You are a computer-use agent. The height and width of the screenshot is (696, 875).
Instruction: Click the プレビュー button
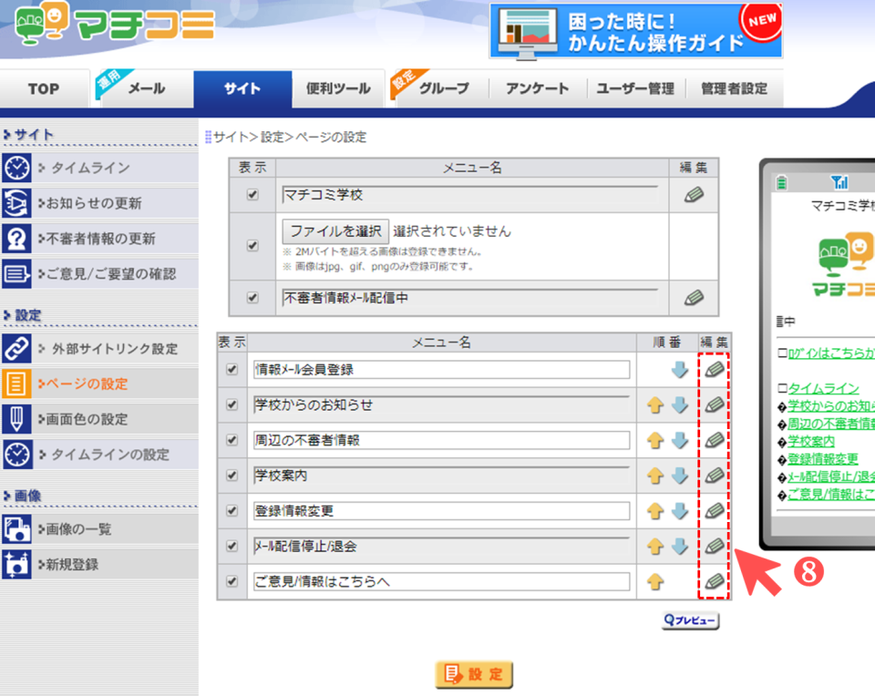[x=690, y=621]
